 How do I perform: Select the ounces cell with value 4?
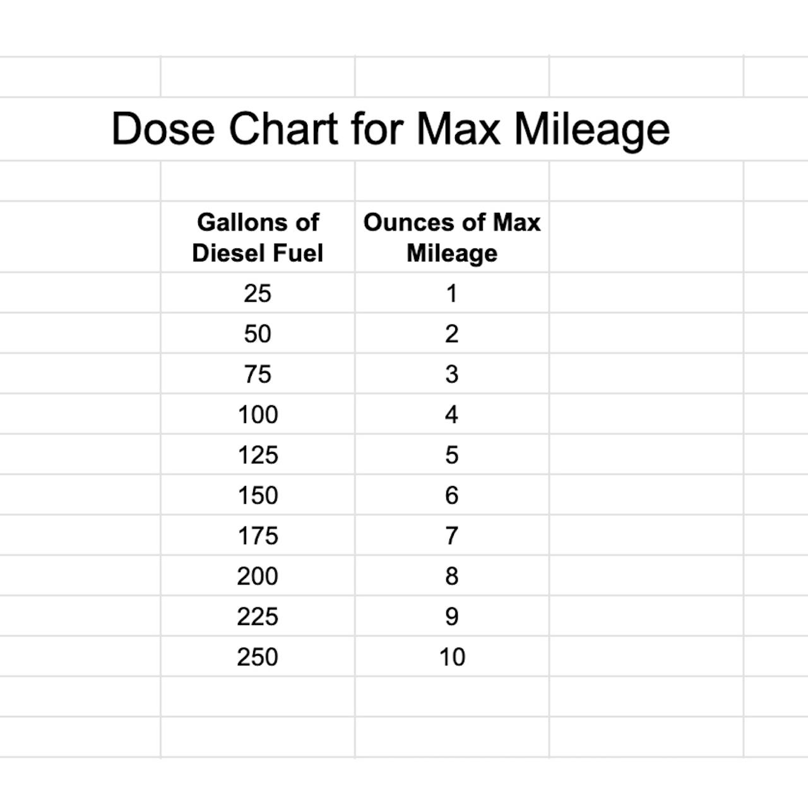pos(452,415)
